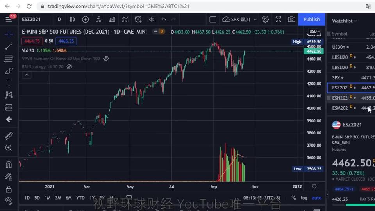
Task: Open the indicators fx menu
Action: (98, 20)
